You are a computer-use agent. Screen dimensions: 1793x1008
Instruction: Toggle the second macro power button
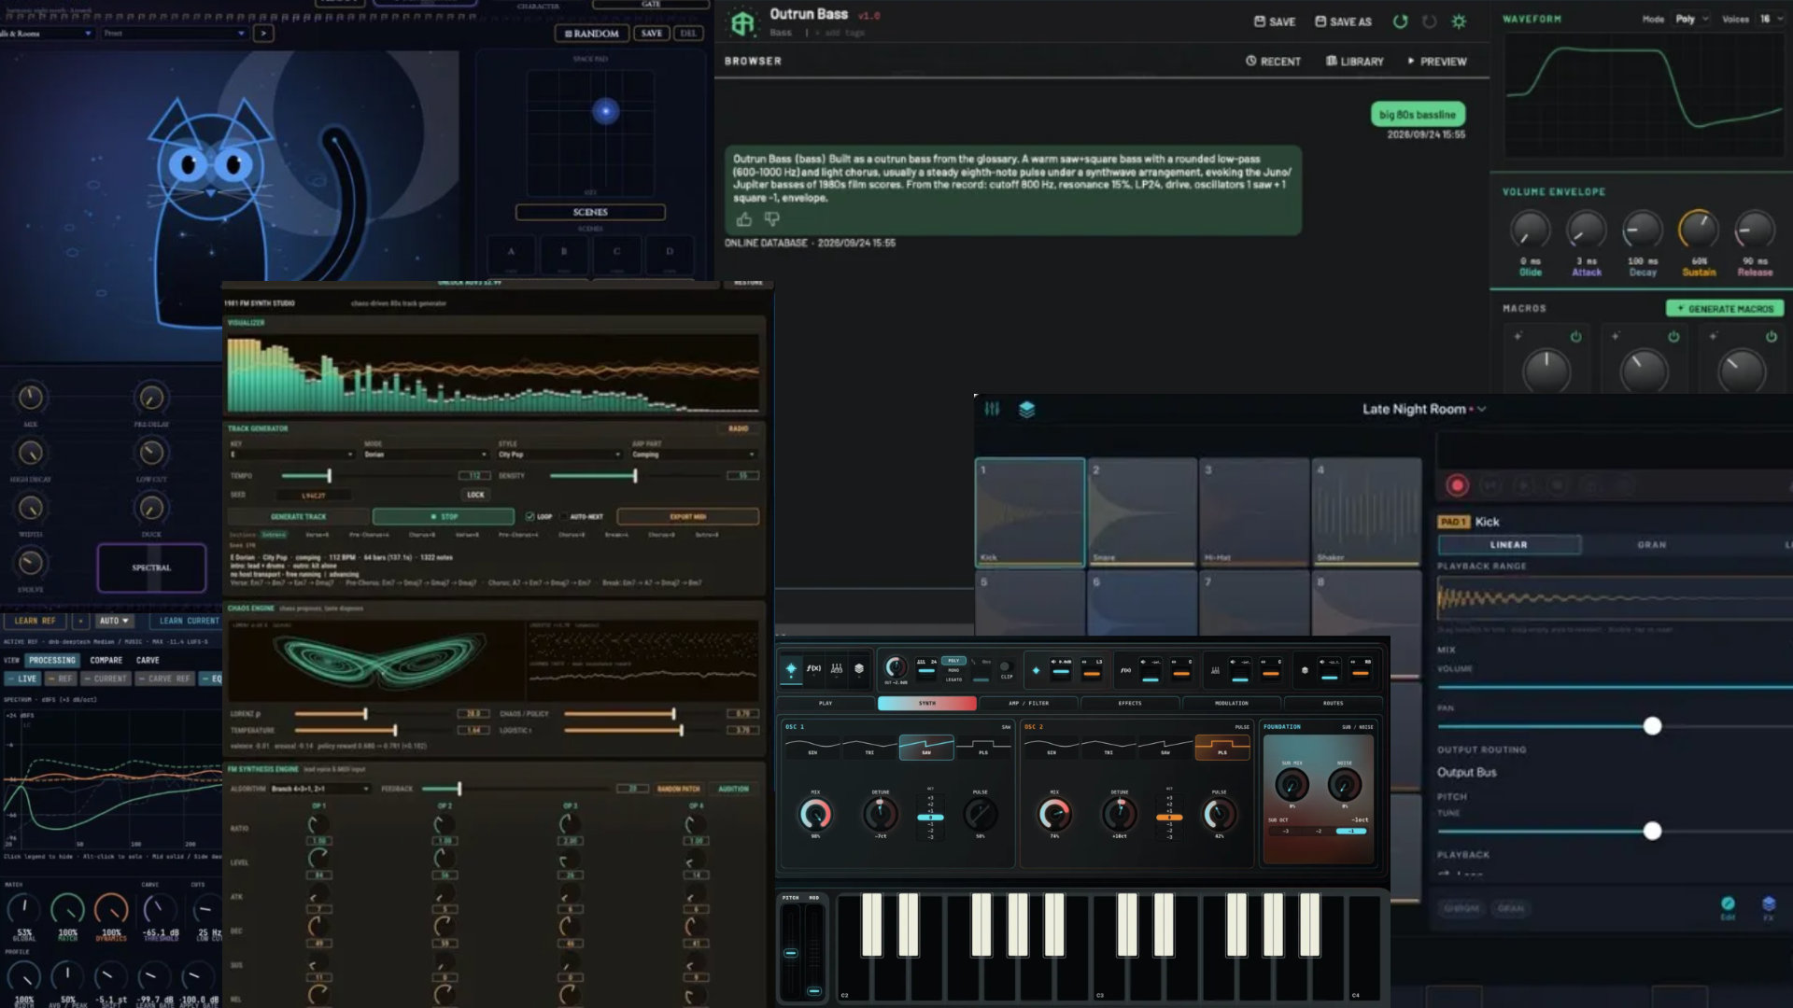1673,337
